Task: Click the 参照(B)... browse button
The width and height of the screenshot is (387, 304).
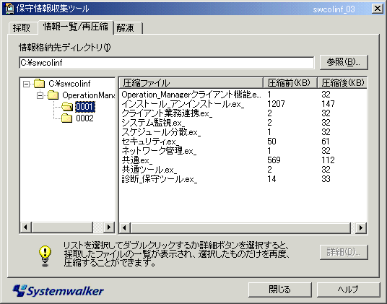Action: point(344,62)
